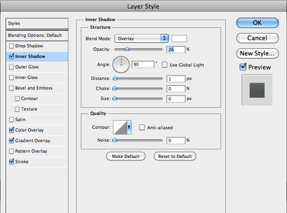Click the Opacity slider handle

click(127, 49)
